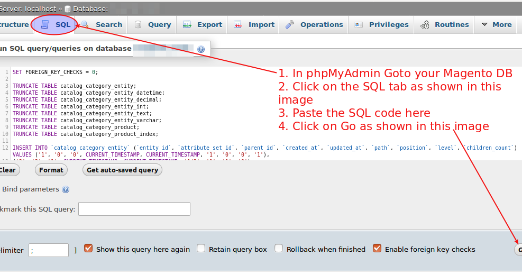Click "TRUNCATE TABLE catalog_category_entity_text;" line

point(82,114)
